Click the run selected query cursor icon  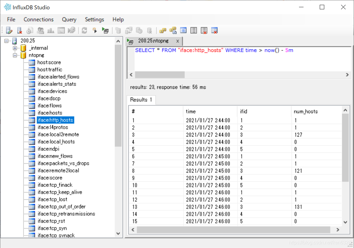click(95, 30)
